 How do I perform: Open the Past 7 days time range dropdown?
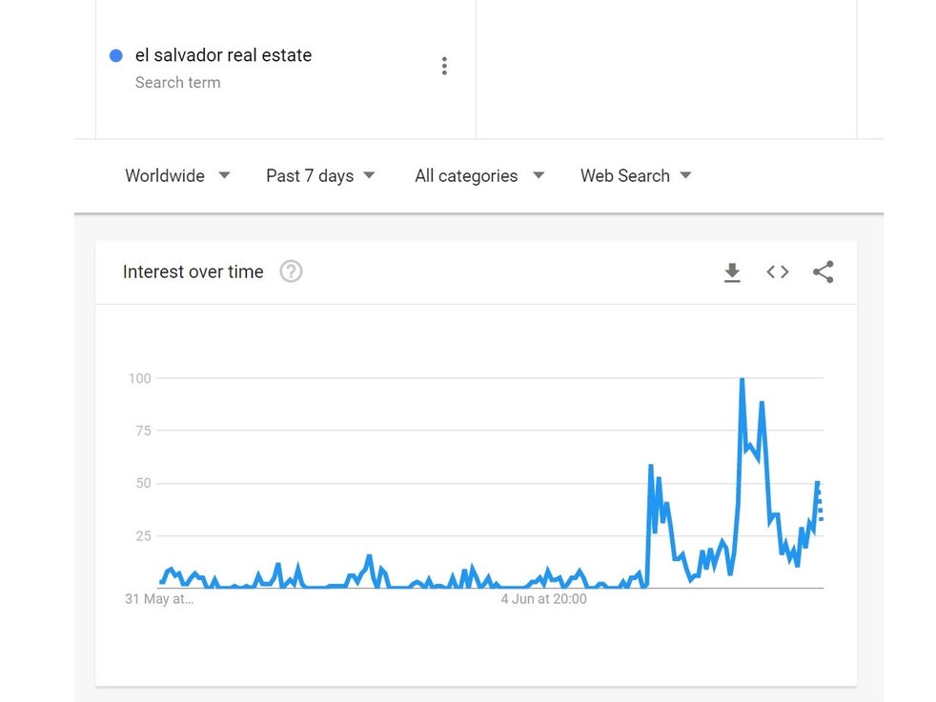(x=320, y=176)
